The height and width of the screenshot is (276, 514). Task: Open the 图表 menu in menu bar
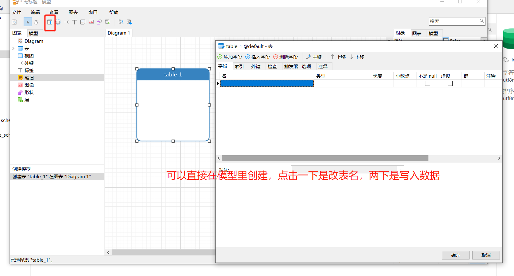(73, 13)
